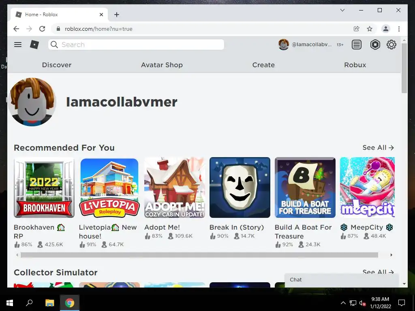This screenshot has width=415, height=311.
Task: Click the padlock site info icon
Action: coord(58,29)
